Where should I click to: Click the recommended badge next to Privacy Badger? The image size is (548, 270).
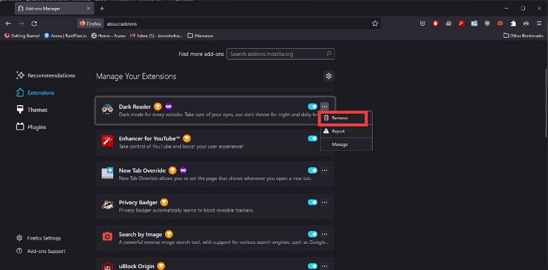pos(164,202)
